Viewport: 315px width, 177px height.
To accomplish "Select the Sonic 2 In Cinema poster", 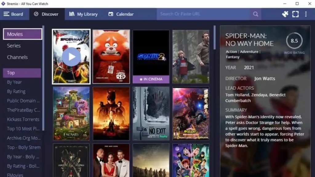I will pyautogui.click(x=151, y=57).
